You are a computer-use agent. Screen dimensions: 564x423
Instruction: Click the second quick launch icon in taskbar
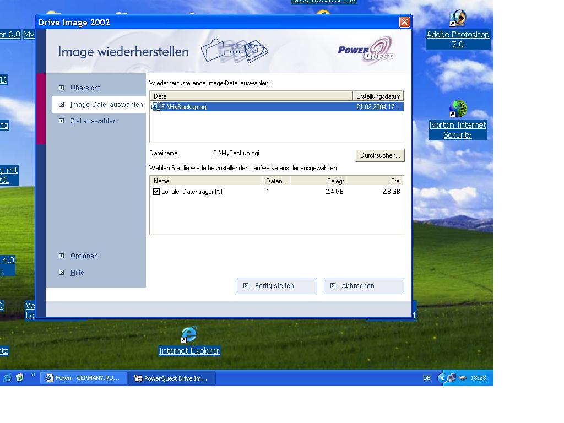click(20, 378)
